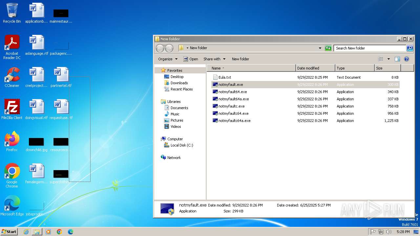Select doingvisual.rtf desktop file
The width and height of the screenshot is (420, 236).
[x=36, y=109]
